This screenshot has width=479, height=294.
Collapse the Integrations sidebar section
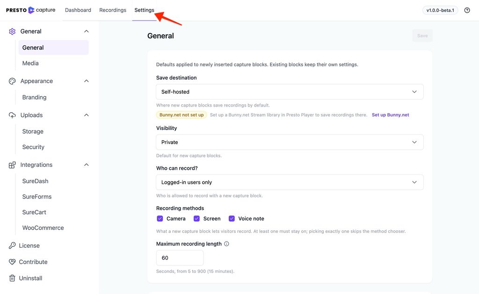[x=87, y=165]
